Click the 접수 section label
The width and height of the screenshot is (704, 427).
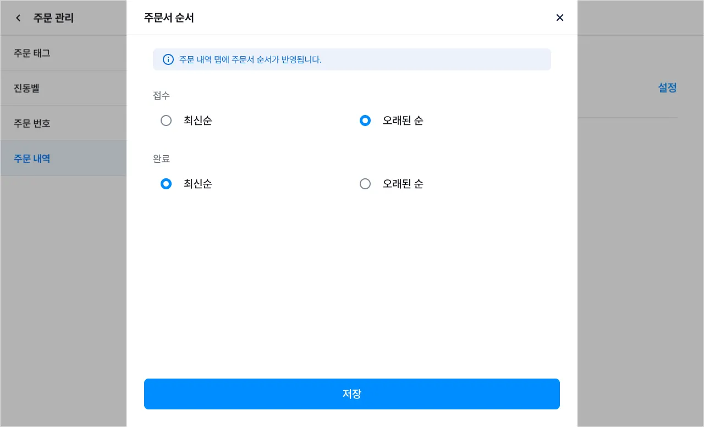pos(161,96)
